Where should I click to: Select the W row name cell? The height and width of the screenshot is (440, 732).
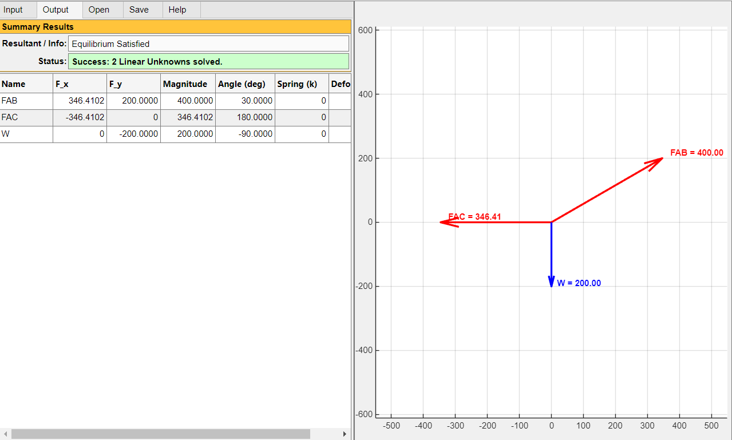[x=26, y=134]
